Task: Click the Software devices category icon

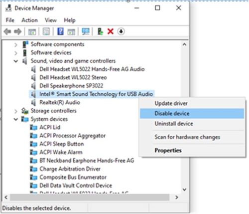Action: 25,53
